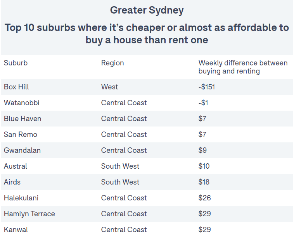The height and width of the screenshot is (236, 294).
Task: Click the Weekly difference column header
Action: [243, 67]
